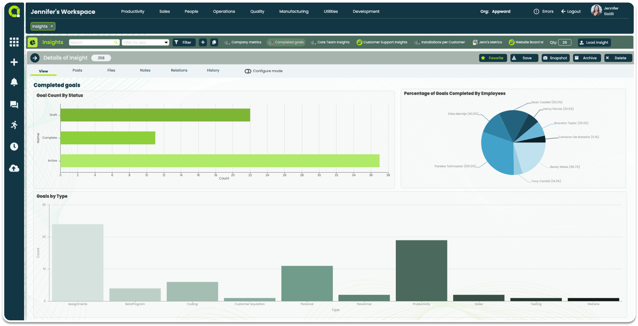The height and width of the screenshot is (326, 638).
Task: Click the Load insight button
Action: pos(594,42)
